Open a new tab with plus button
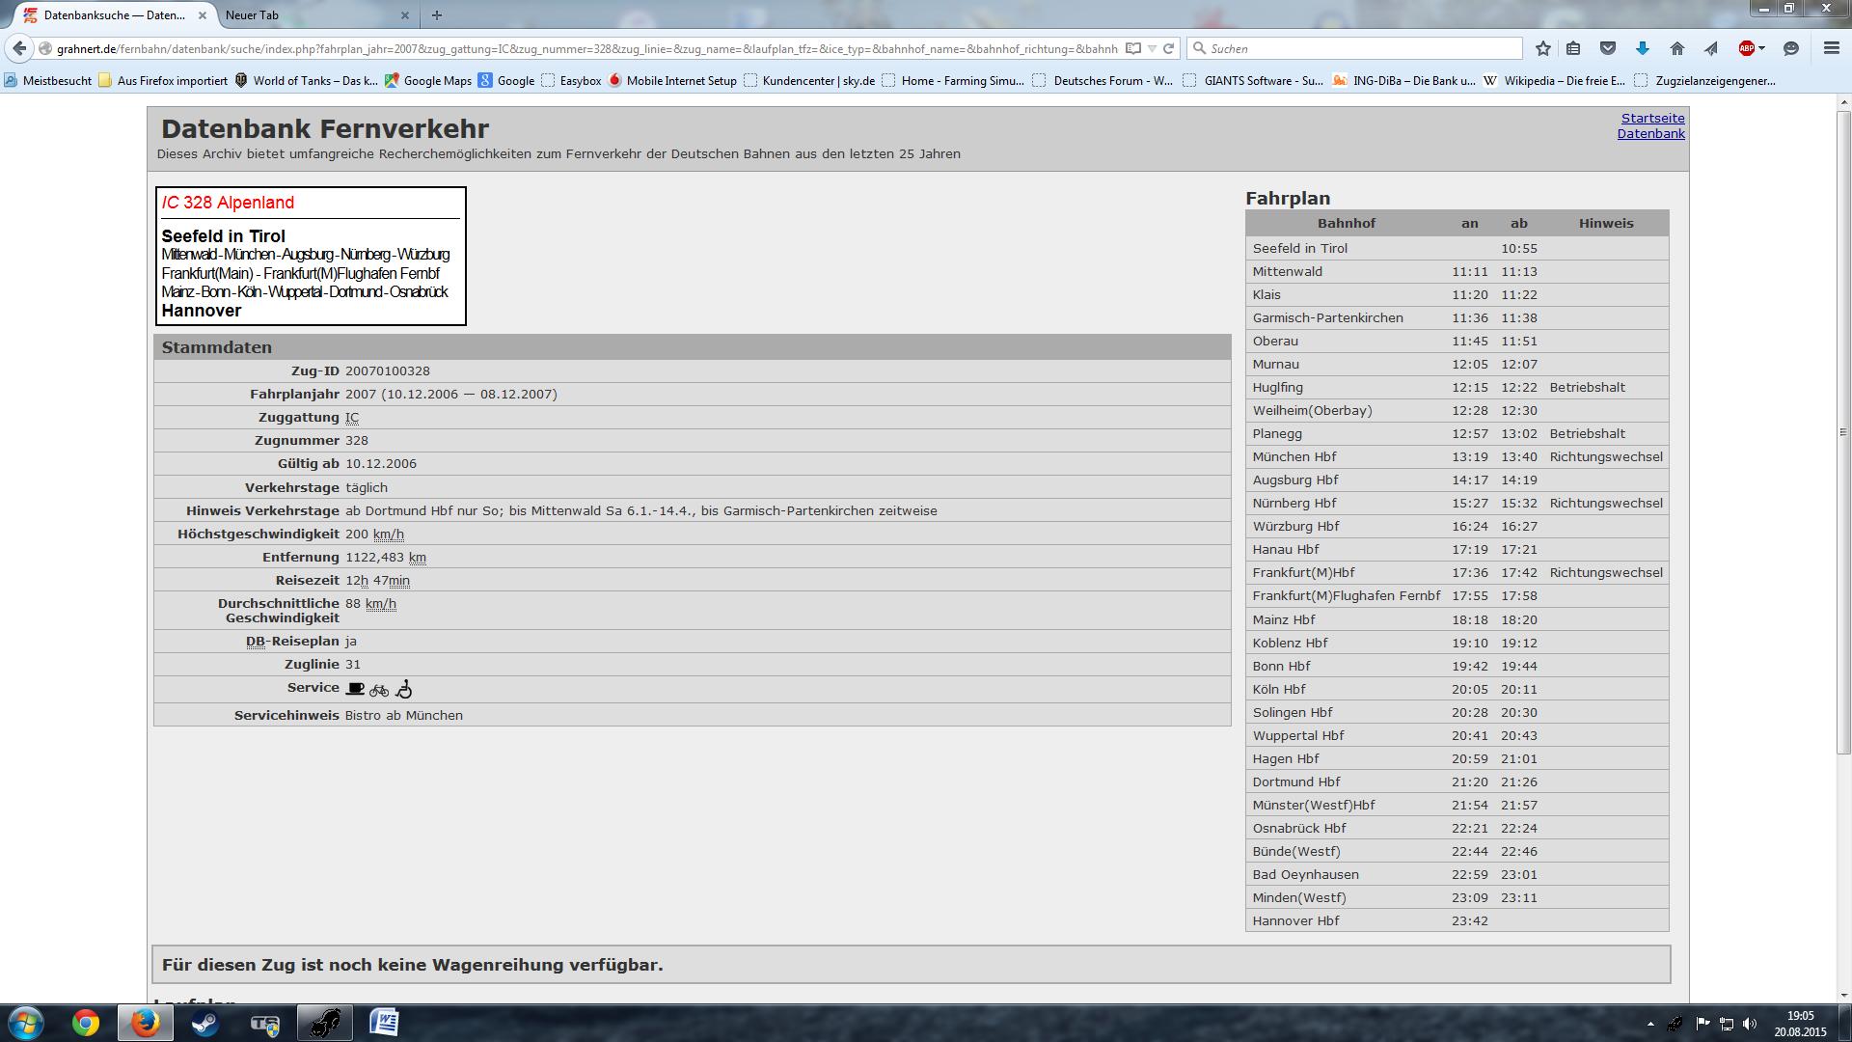Viewport: 1852px width, 1042px height. 437,15
